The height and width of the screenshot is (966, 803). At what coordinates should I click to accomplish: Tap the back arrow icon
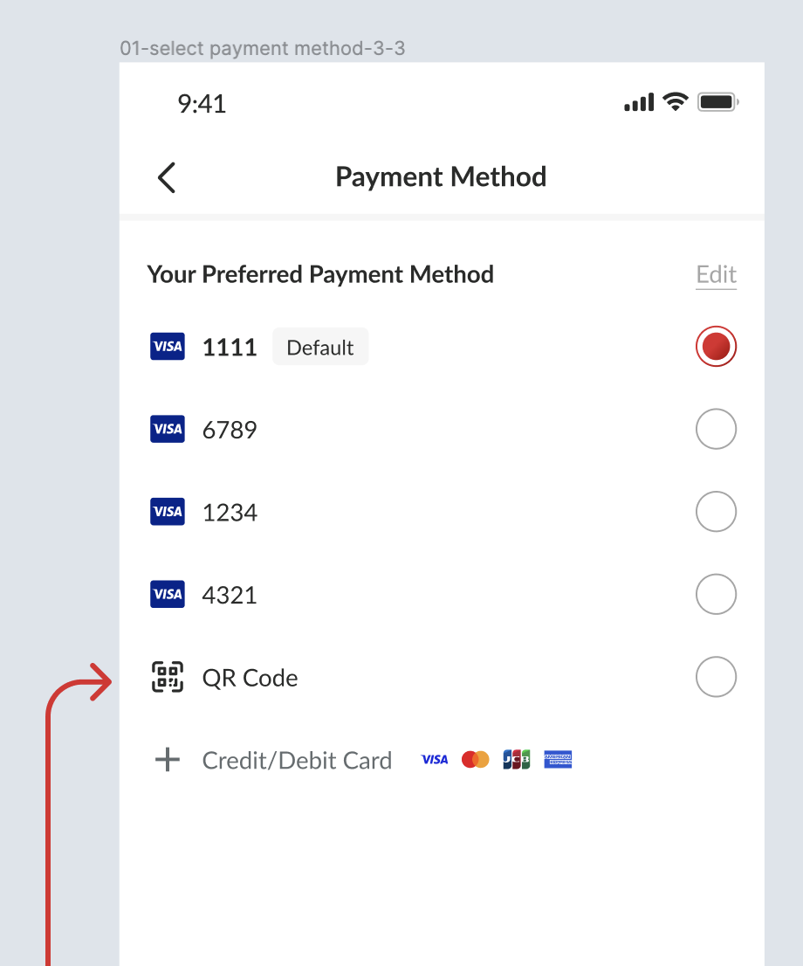(x=167, y=177)
